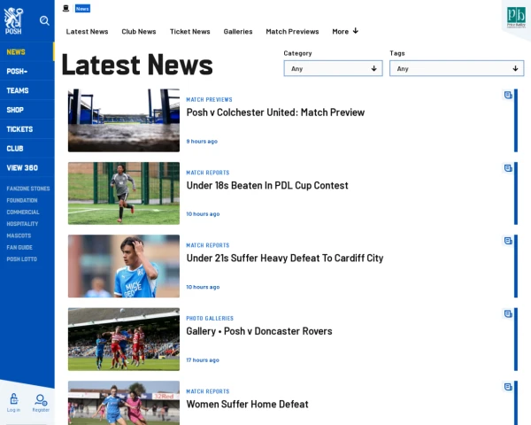Click article icon beside Colchester United preview
Screen dimensions: 531x425
pos(508,95)
